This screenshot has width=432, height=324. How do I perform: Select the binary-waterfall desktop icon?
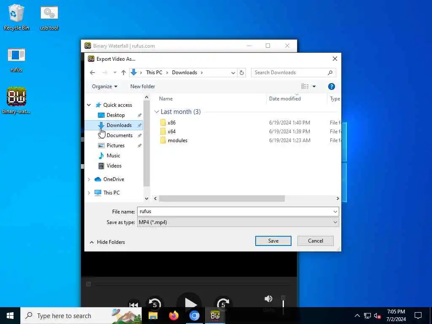coord(16,100)
